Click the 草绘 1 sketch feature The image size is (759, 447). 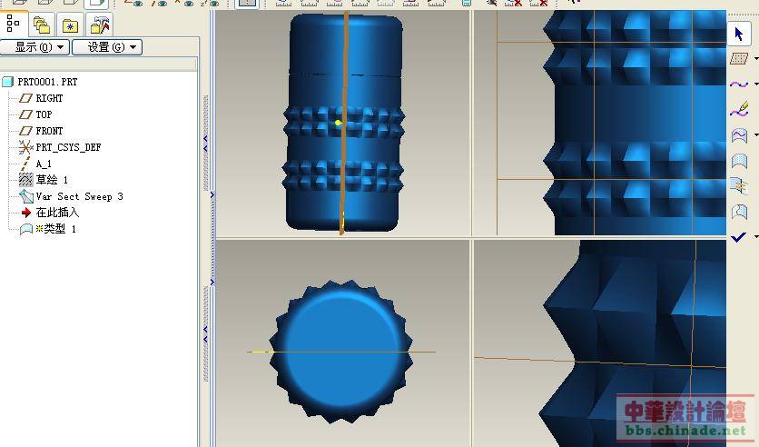click(51, 180)
